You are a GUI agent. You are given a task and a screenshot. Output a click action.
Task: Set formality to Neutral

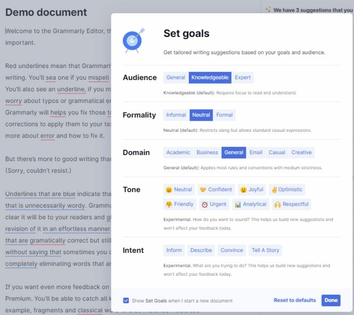point(201,115)
